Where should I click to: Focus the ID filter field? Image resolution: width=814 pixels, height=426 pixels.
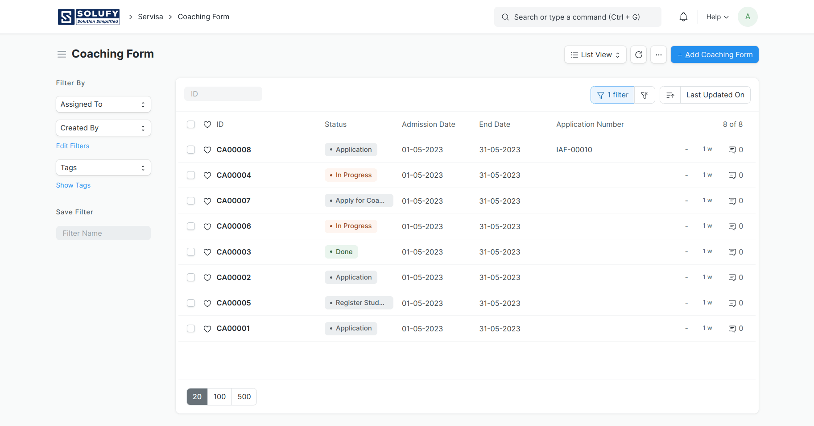(x=223, y=94)
